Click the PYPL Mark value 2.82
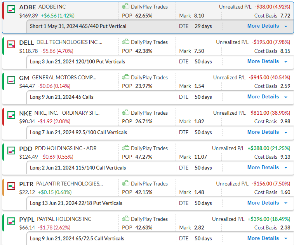This screenshot has height=245, width=294. (x=199, y=228)
